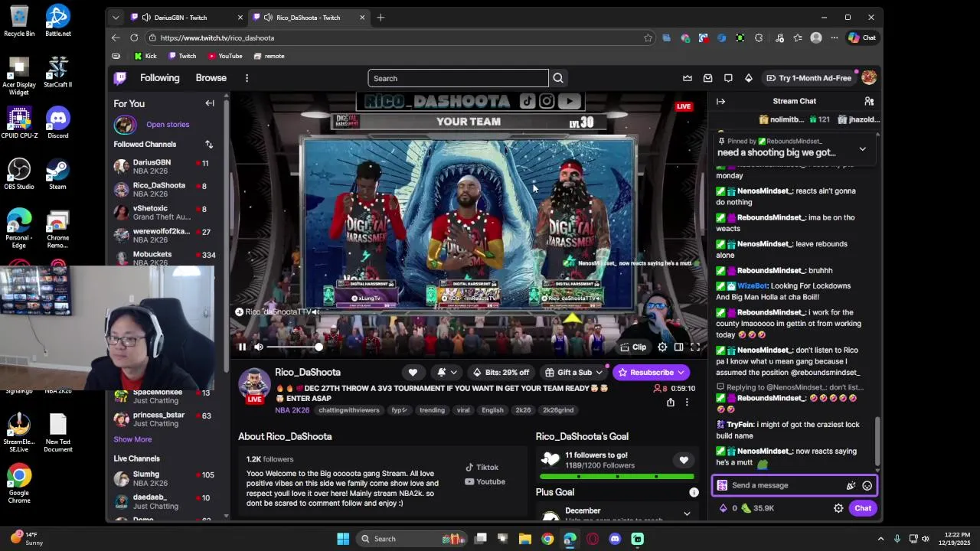Viewport: 980px width, 551px height.
Task: Open chat settings gear
Action: [838, 508]
